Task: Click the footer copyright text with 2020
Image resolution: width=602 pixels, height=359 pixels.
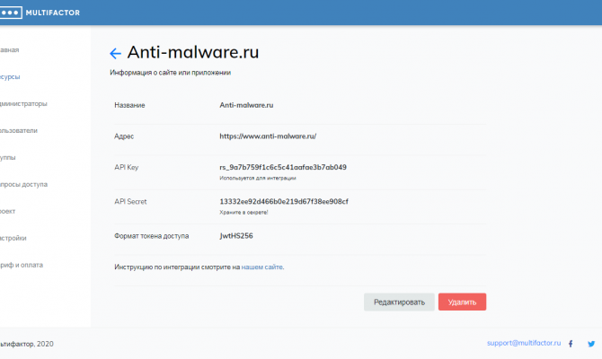Action: (x=27, y=344)
